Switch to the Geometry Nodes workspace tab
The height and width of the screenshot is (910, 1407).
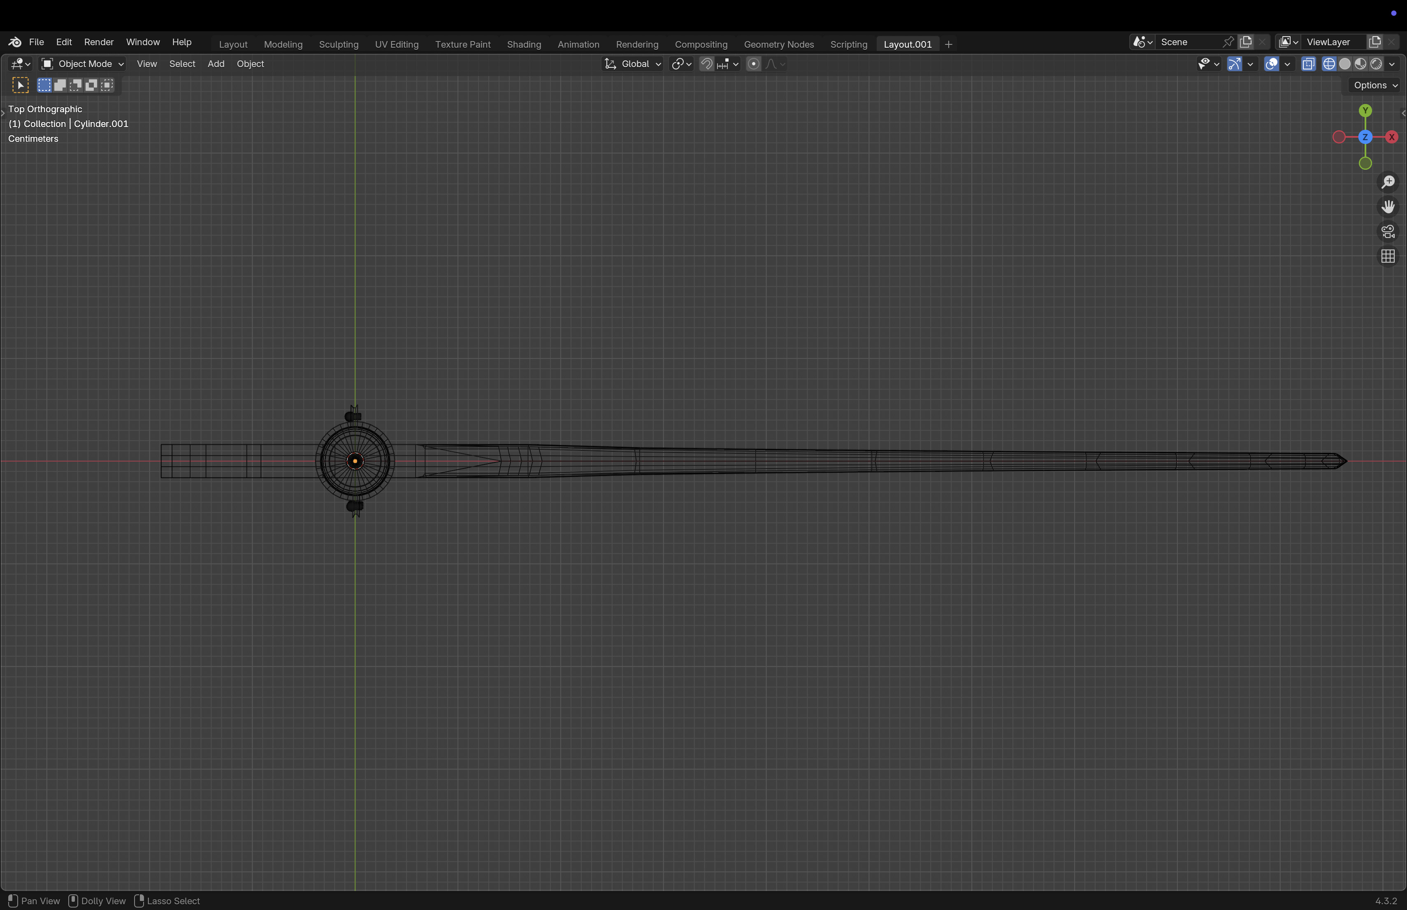(778, 44)
